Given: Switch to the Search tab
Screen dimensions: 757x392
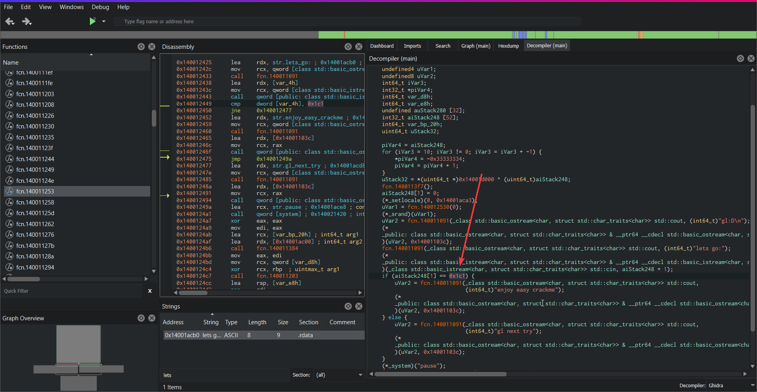Looking at the screenshot, I should (x=443, y=46).
